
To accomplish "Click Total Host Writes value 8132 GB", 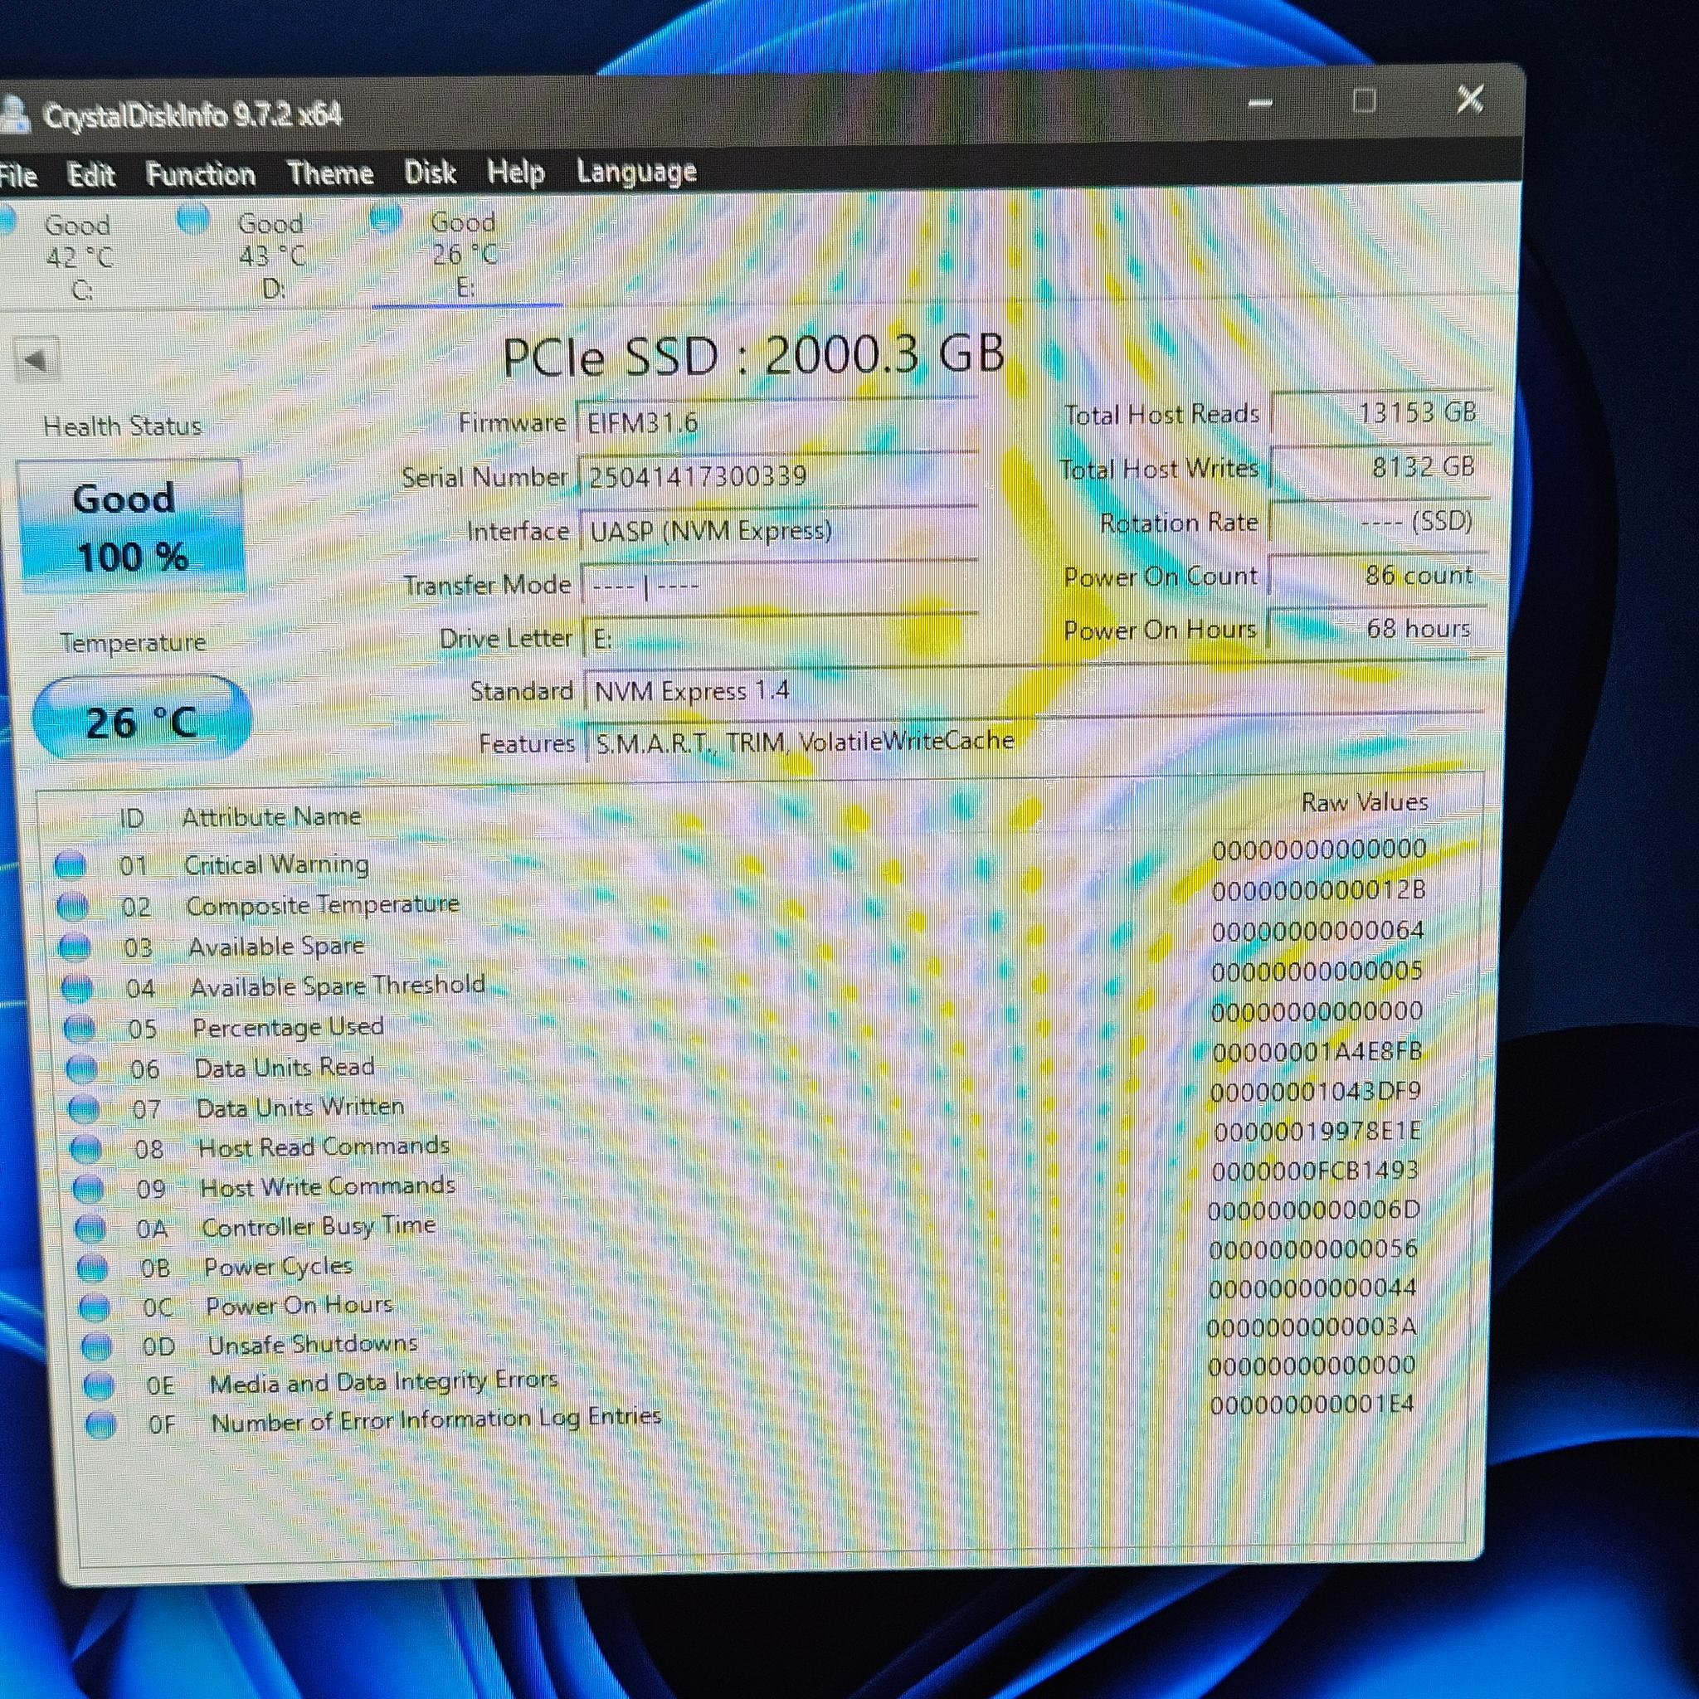I will pos(1379,466).
